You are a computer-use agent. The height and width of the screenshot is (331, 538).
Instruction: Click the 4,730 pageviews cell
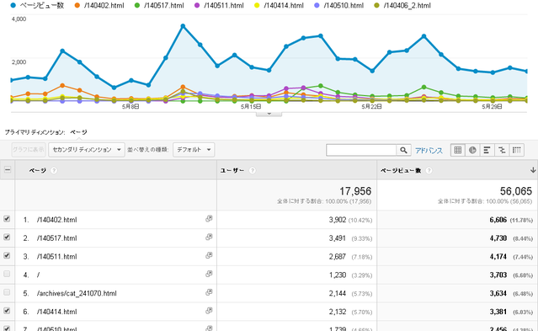(x=498, y=238)
